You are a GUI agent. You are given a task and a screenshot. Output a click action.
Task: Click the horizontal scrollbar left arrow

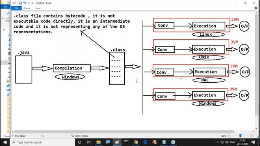(13, 131)
